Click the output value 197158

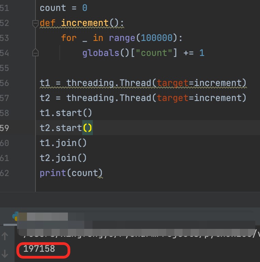39,249
